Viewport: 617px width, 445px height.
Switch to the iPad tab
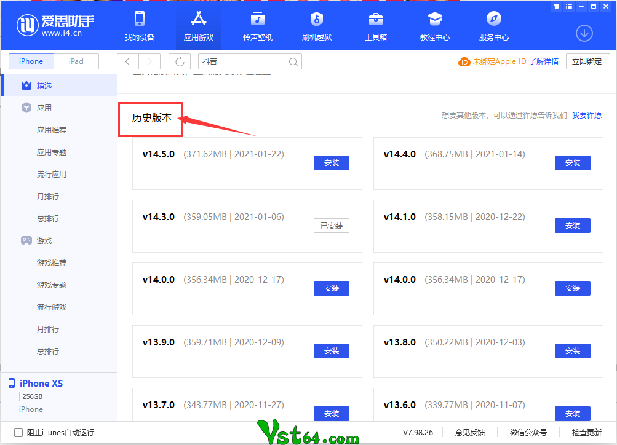(76, 61)
